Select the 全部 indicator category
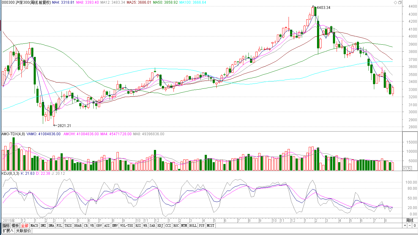Screen dimensions: 418x235 25,226
